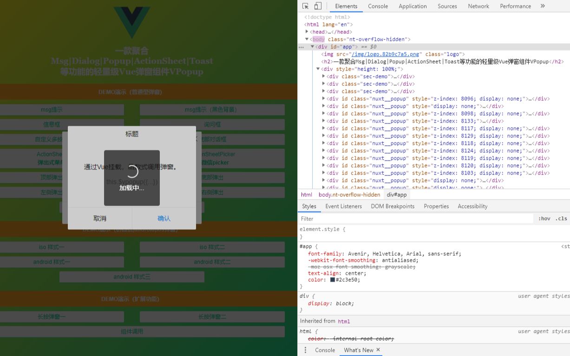Screen dimensions: 570x356
Task: Select the inspect element picker tool
Action: tap(306, 6)
